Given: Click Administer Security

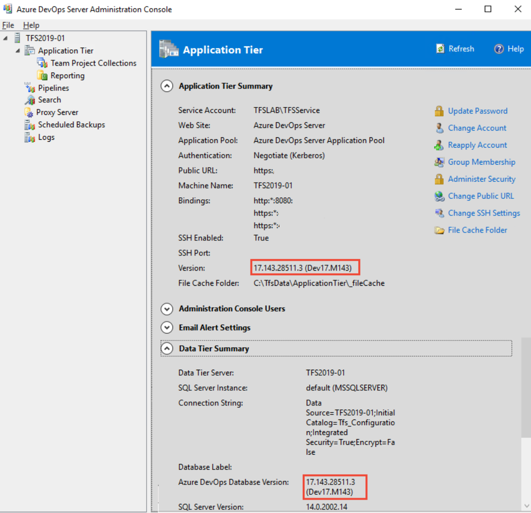Looking at the screenshot, I should [482, 179].
